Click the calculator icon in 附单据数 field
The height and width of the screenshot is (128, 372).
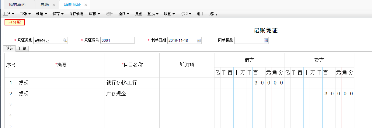pos(266,41)
